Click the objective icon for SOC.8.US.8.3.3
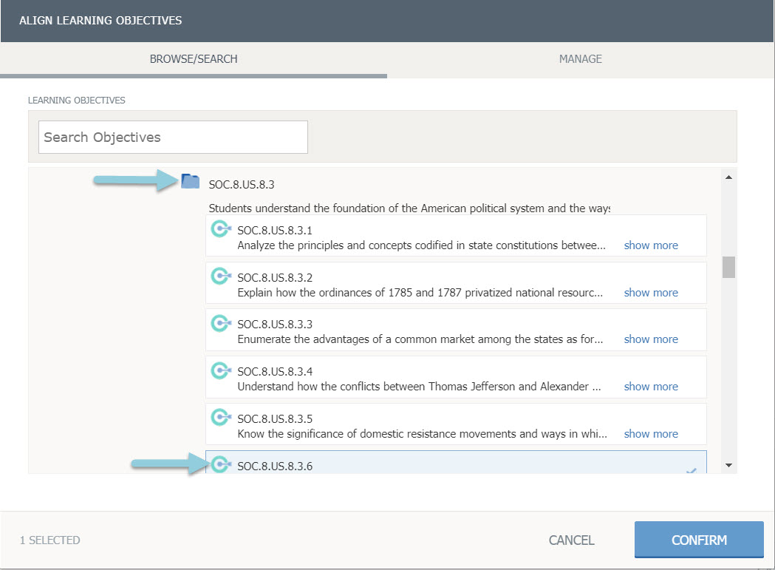Viewport: 775px width, 570px height. point(220,323)
